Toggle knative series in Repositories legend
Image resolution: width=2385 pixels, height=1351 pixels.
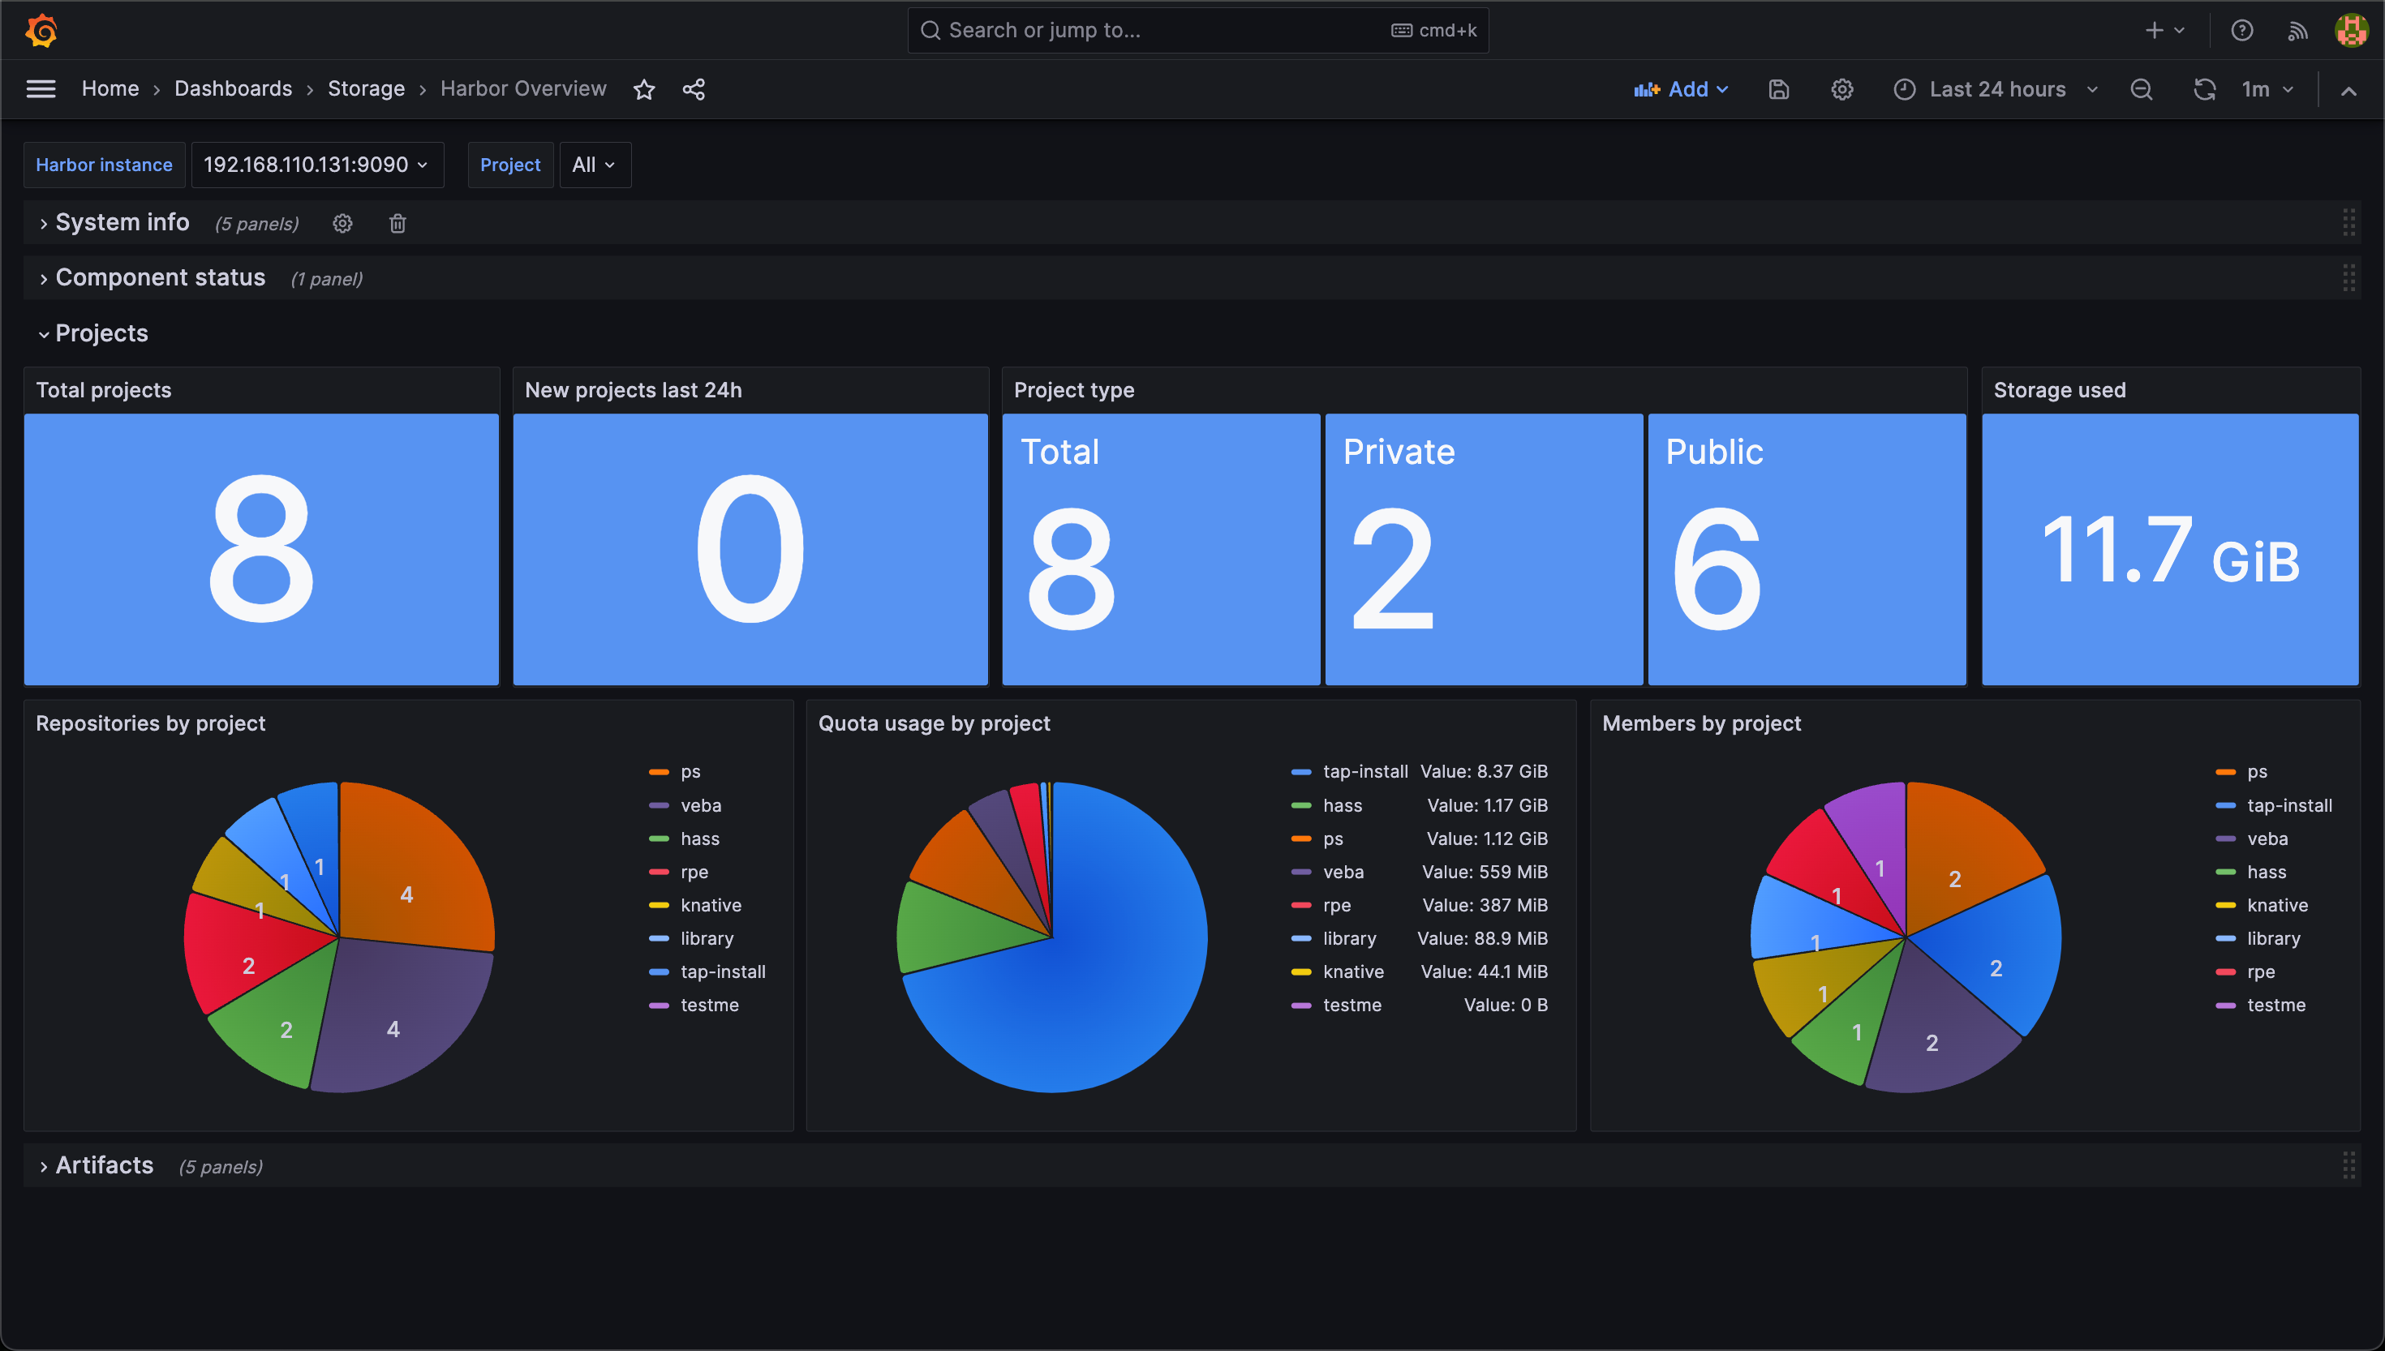coord(711,906)
